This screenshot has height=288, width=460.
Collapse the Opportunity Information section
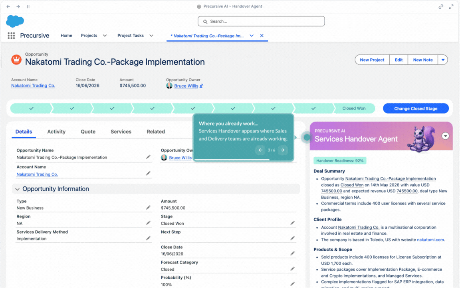pyautogui.click(x=17, y=189)
